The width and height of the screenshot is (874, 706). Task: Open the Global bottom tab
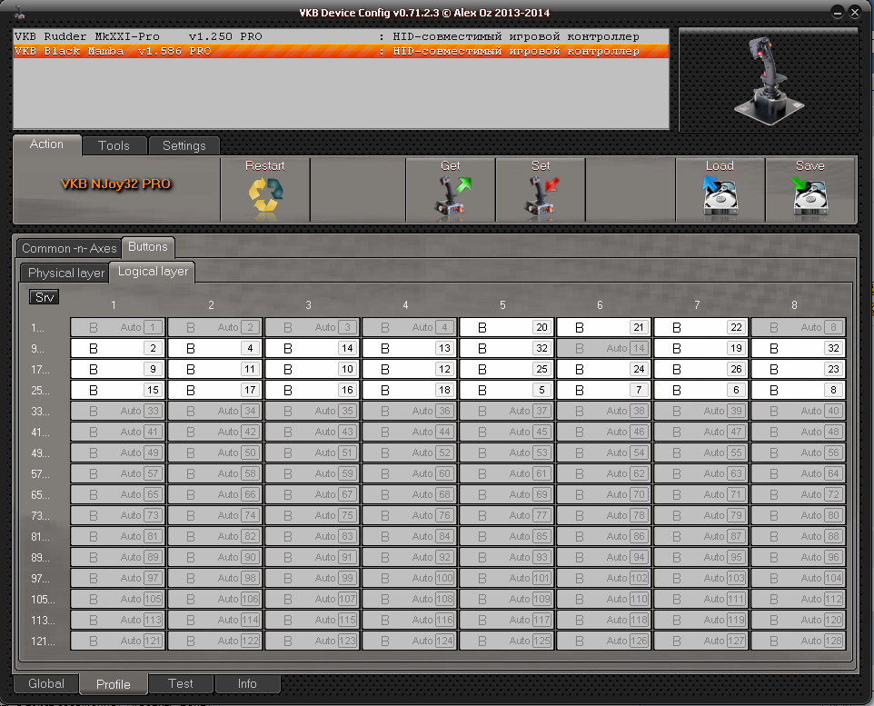46,683
